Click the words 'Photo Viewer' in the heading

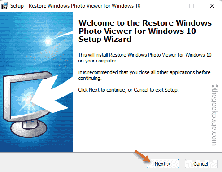coord(105,31)
